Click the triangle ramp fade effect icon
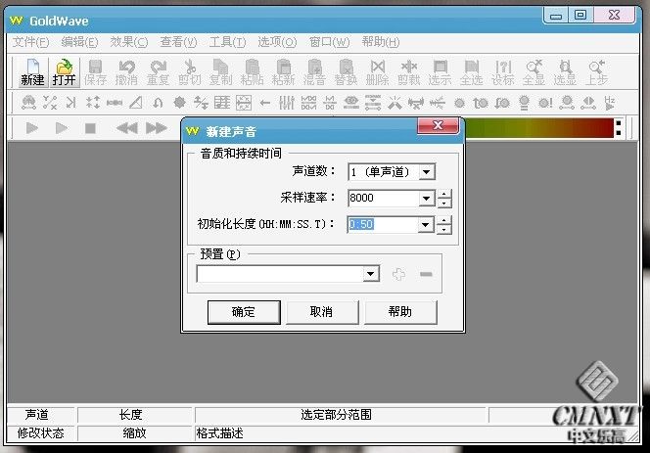650x453 pixels. (136, 103)
